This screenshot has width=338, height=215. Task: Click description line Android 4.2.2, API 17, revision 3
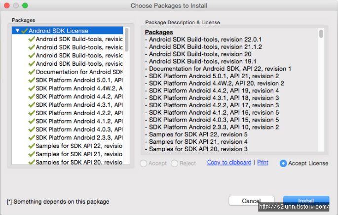[212, 105]
